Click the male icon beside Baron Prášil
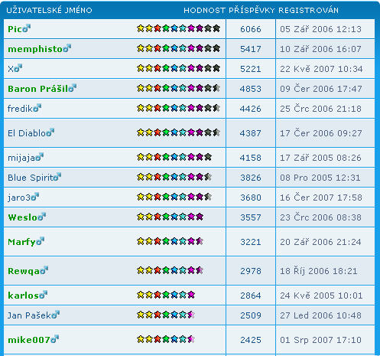380x356 pixels. click(73, 88)
